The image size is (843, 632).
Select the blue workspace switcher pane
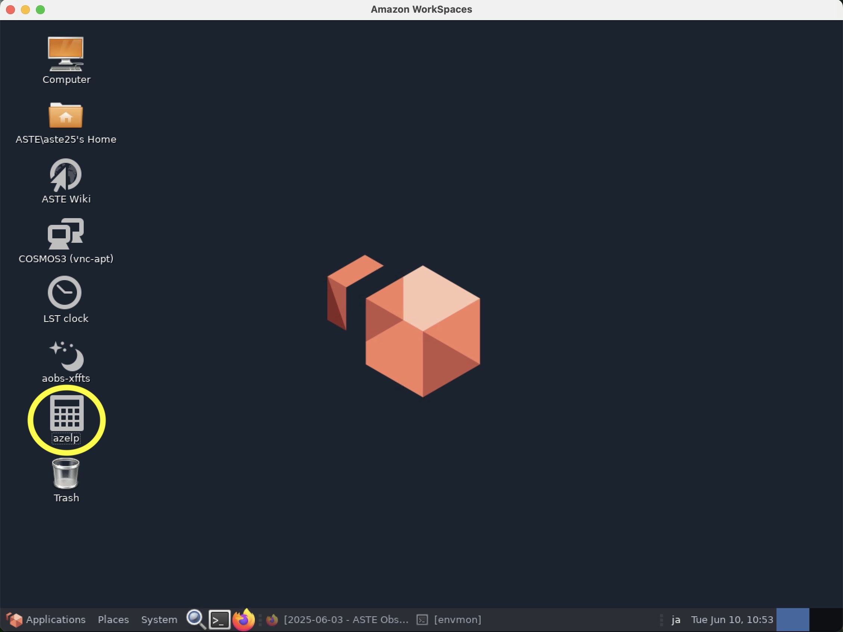[x=793, y=620]
